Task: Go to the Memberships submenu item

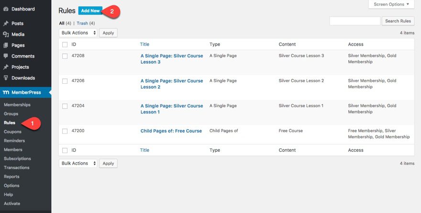Action: point(17,105)
